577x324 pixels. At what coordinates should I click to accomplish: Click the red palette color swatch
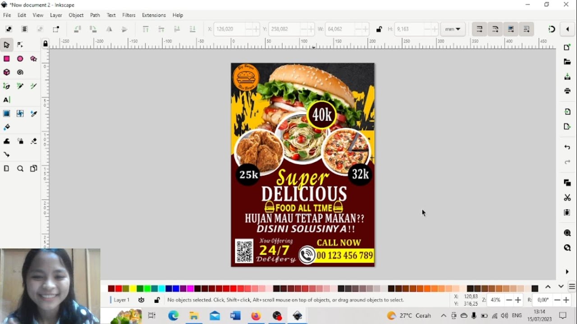[x=118, y=288]
